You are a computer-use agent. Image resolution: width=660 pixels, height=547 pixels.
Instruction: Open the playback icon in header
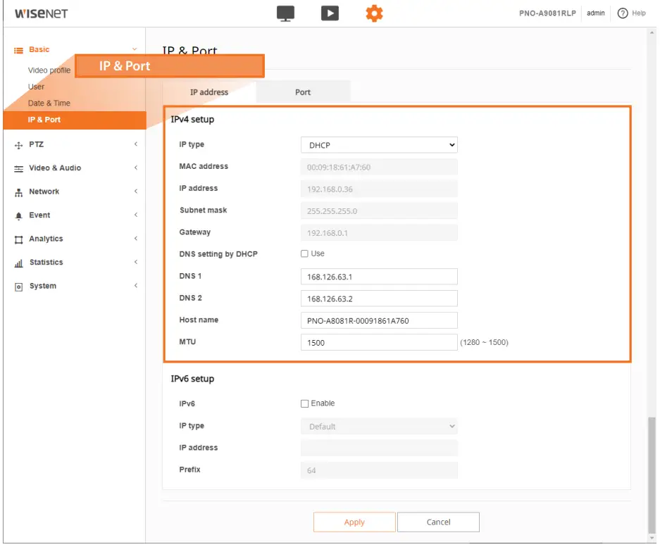tap(330, 13)
